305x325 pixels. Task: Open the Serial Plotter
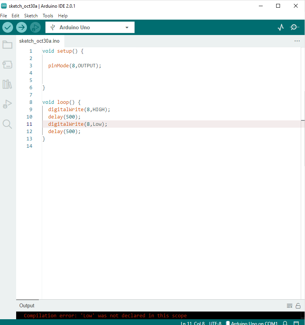281,27
